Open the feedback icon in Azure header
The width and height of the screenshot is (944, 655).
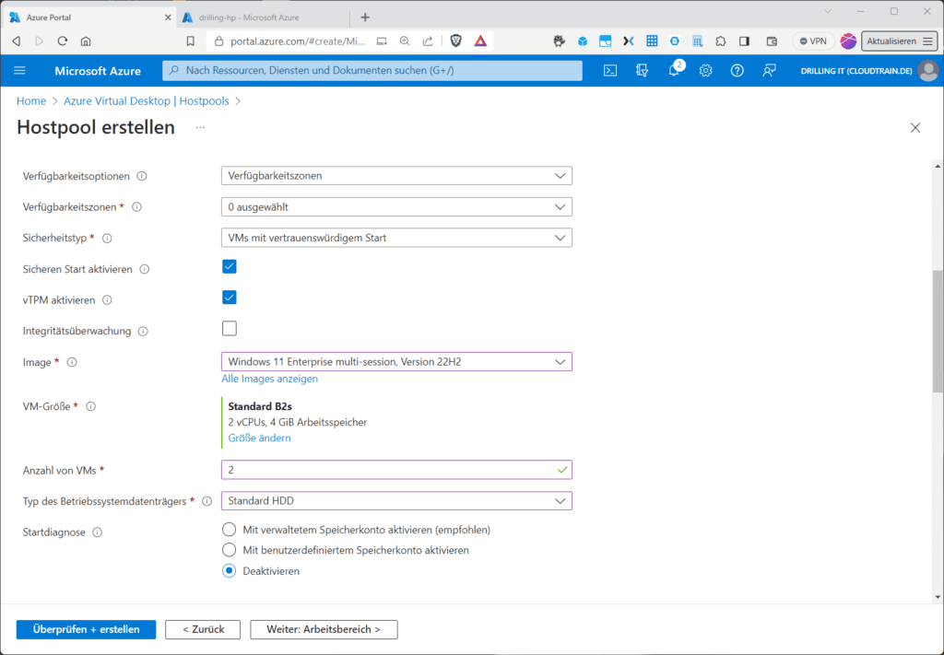pos(769,70)
